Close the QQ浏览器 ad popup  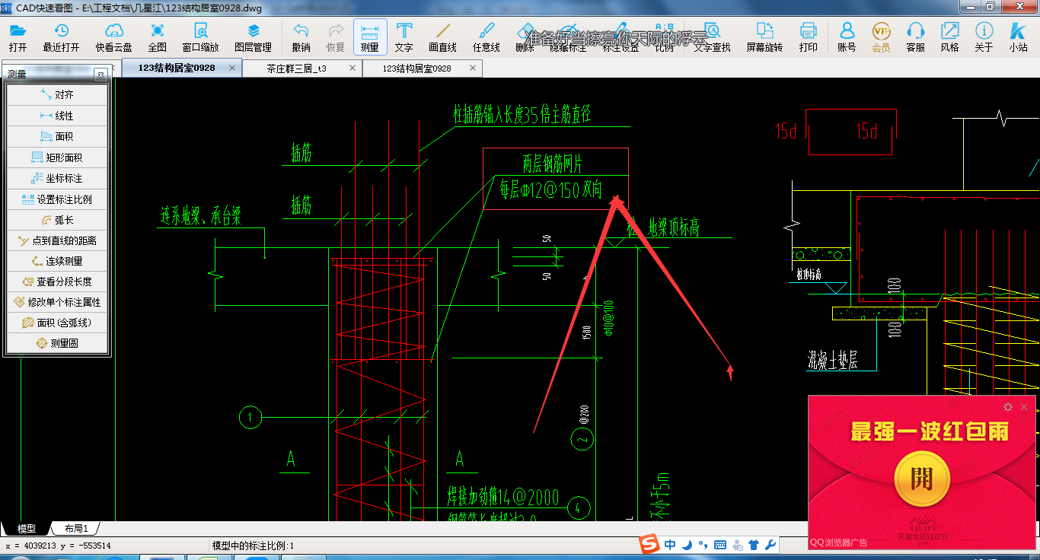click(1024, 407)
